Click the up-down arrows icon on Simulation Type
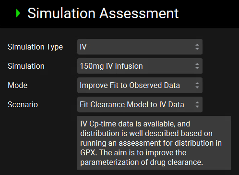 pyautogui.click(x=197, y=47)
